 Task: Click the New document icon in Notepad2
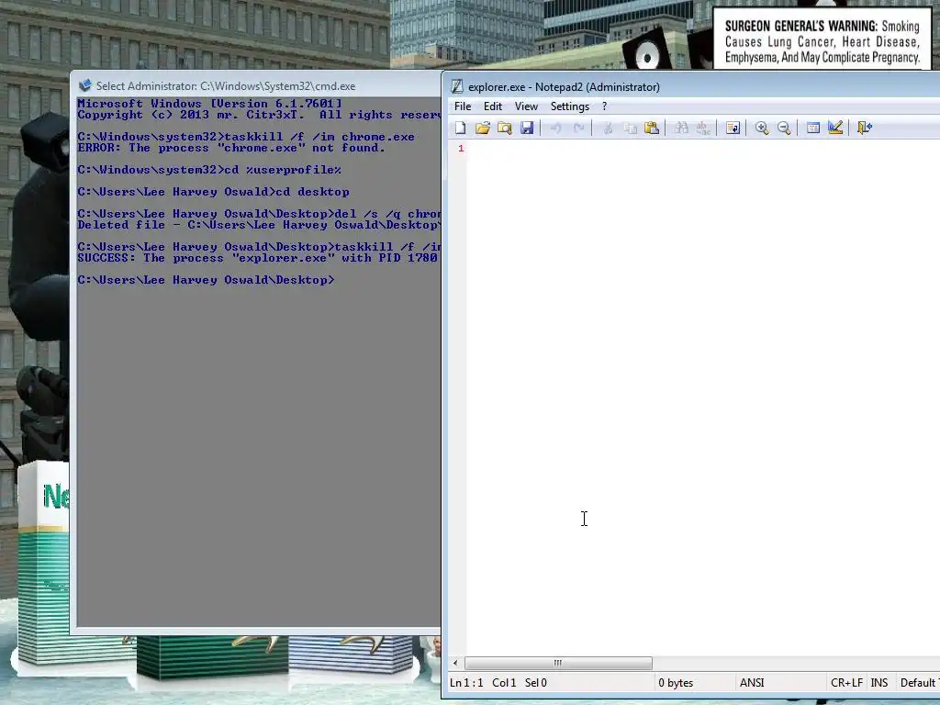(461, 128)
